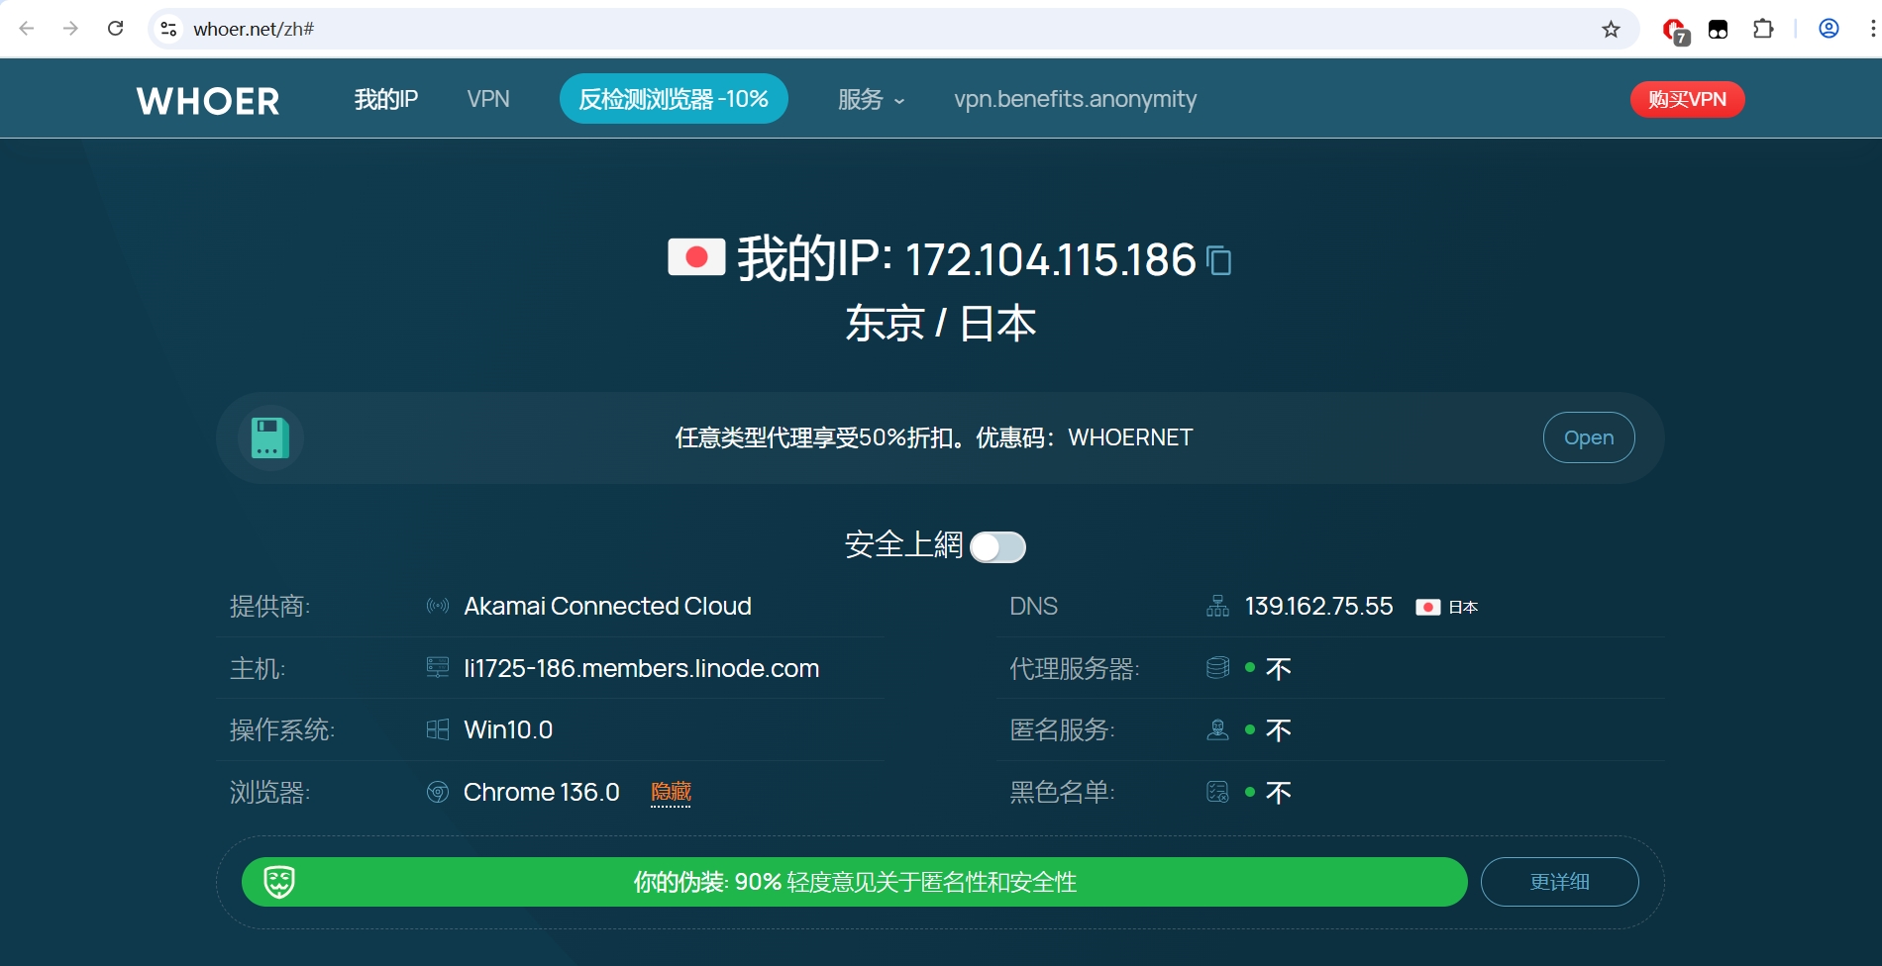This screenshot has height=966, width=1882.
Task: Bookmark this page with star icon
Action: 1611,30
